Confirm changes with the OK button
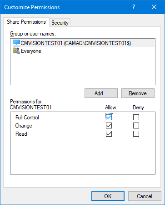This screenshot has height=205, width=165. [x=108, y=196]
